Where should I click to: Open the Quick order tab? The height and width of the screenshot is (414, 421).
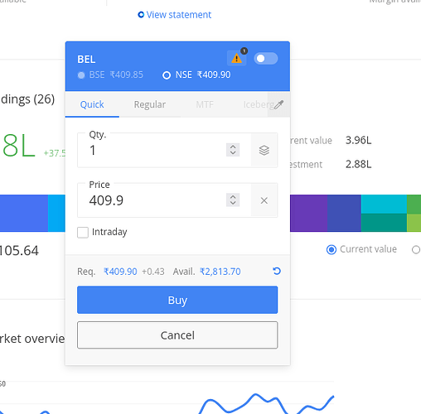(92, 104)
